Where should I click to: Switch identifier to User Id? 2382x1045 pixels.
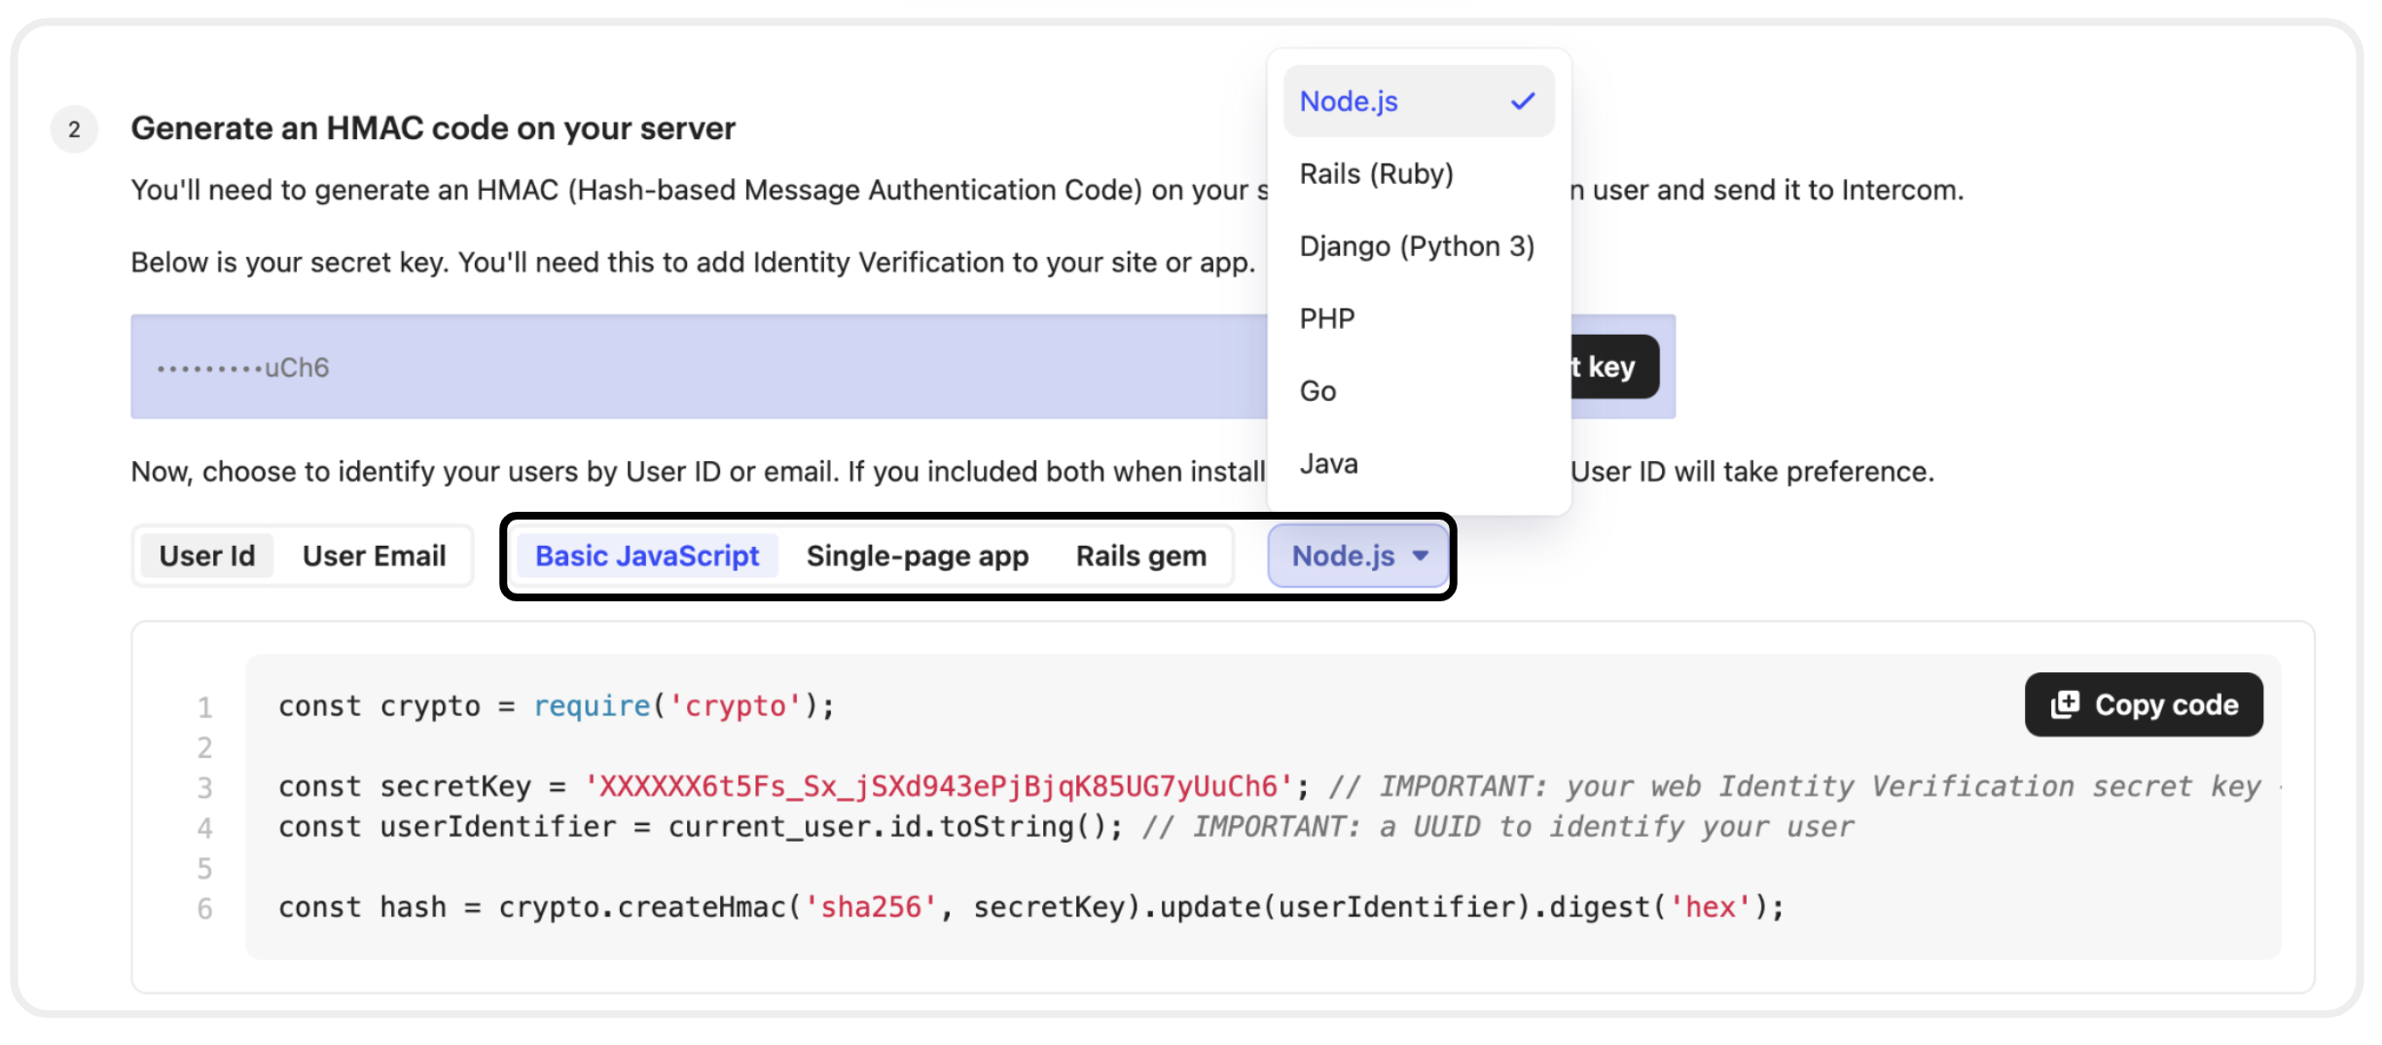click(206, 556)
